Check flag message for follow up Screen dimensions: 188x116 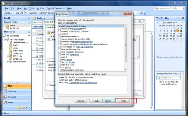click(59, 47)
